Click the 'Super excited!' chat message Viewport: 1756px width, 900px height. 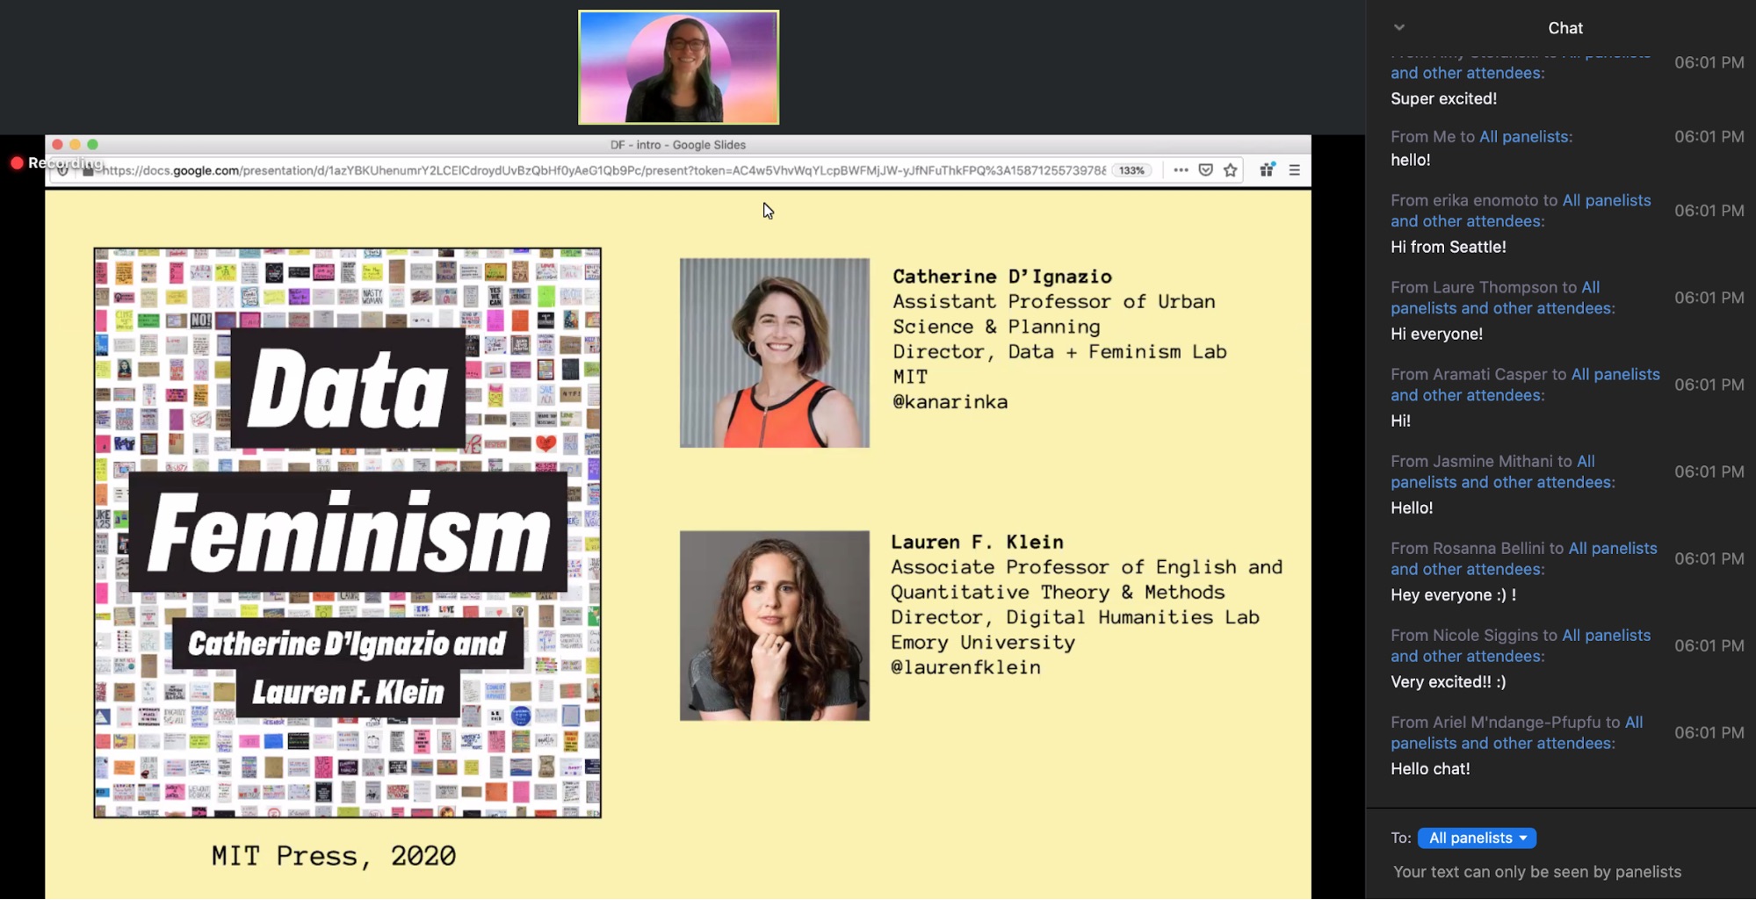[x=1443, y=98]
